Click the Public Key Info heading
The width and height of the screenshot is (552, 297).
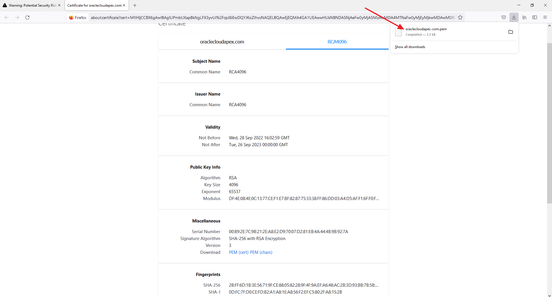click(x=205, y=167)
